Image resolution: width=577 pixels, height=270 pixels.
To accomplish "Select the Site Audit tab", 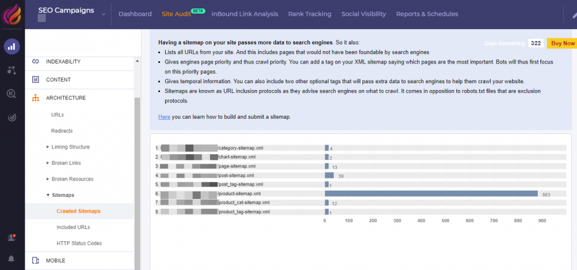I will (176, 14).
